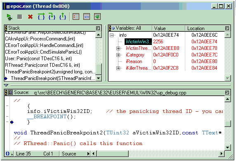
Task: Select User::Panic stack frame
Action: tap(38, 59)
